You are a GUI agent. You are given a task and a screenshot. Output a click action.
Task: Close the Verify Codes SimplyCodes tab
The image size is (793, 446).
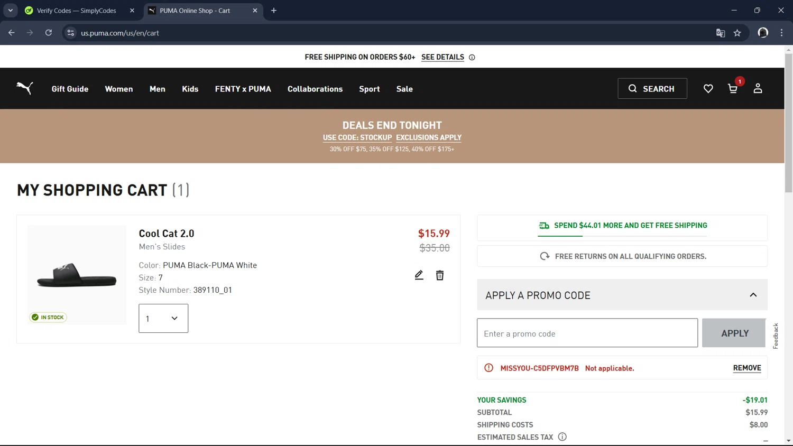132,11
